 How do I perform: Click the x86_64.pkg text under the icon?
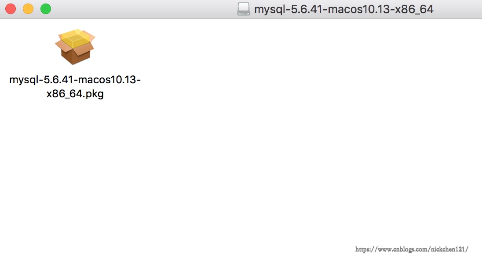pyautogui.click(x=75, y=94)
